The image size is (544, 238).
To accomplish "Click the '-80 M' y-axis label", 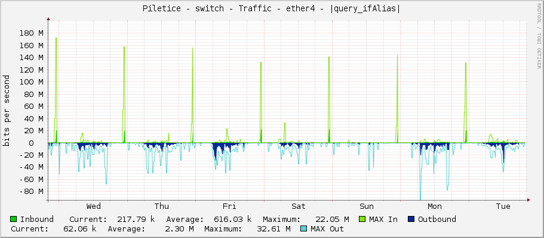I will click(31, 192).
